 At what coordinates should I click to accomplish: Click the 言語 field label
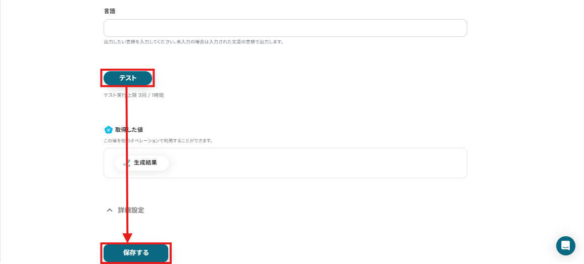click(x=110, y=11)
